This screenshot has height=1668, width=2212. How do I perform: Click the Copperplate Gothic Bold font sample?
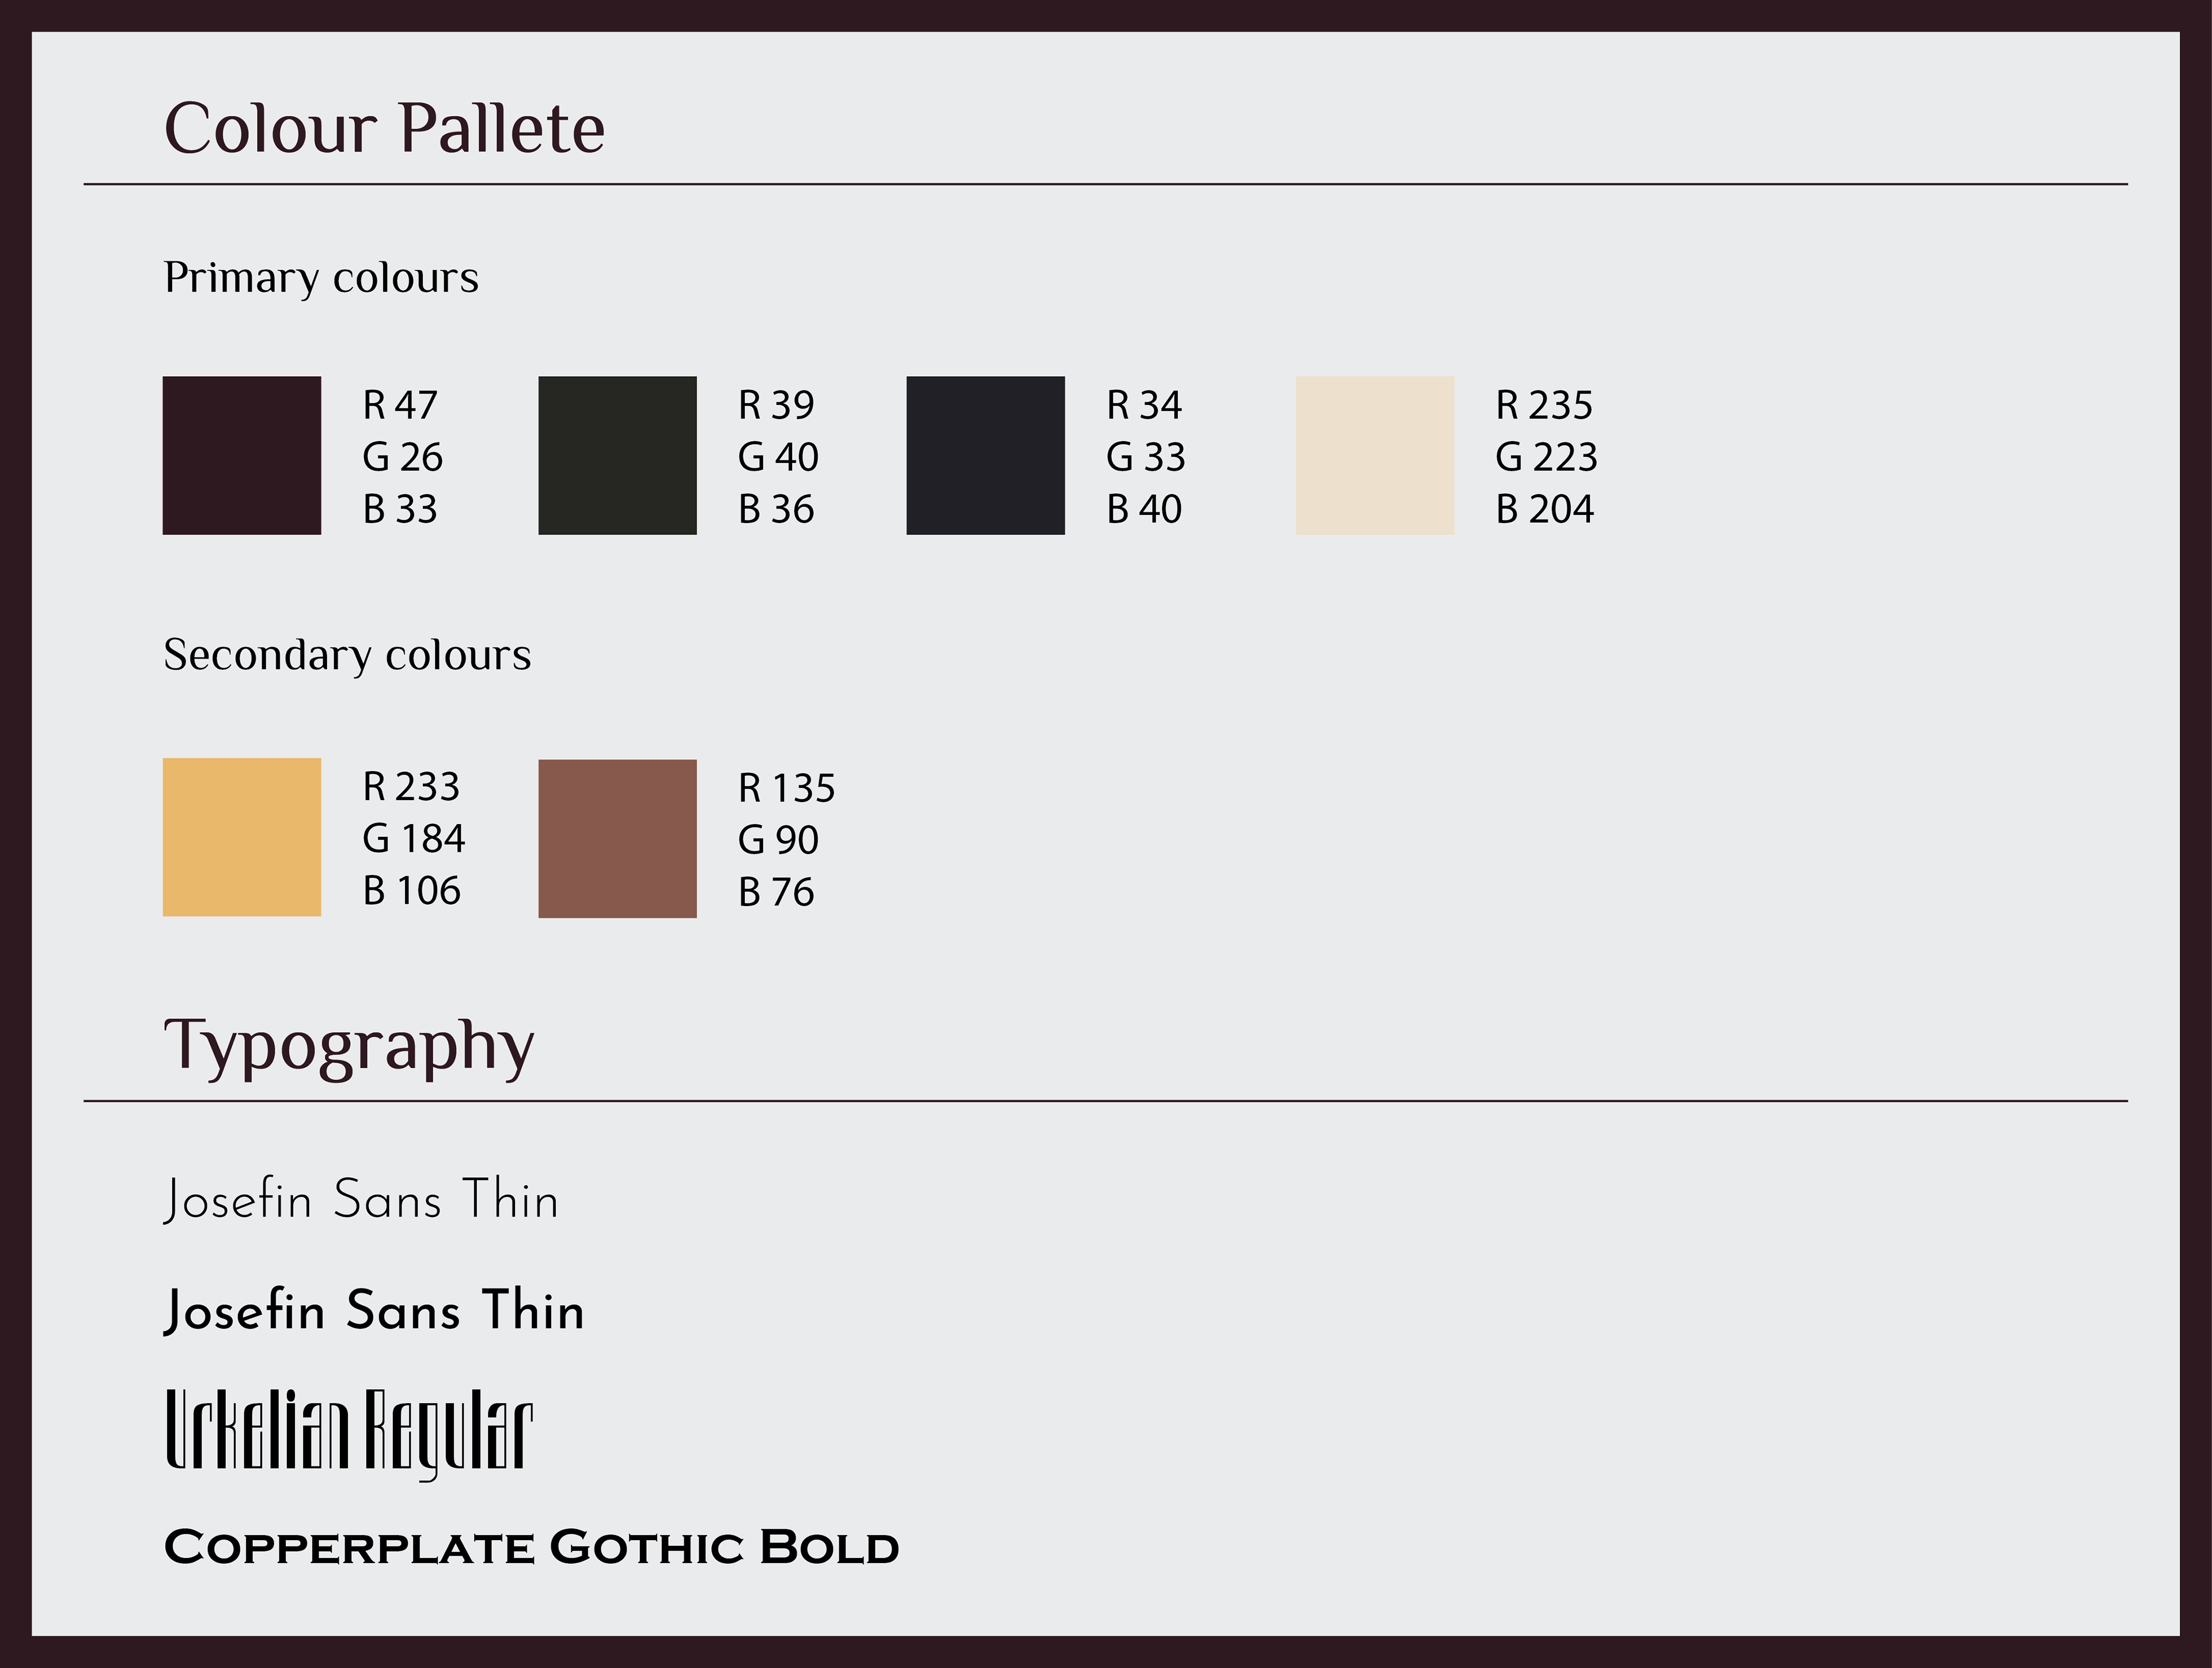(x=531, y=1547)
